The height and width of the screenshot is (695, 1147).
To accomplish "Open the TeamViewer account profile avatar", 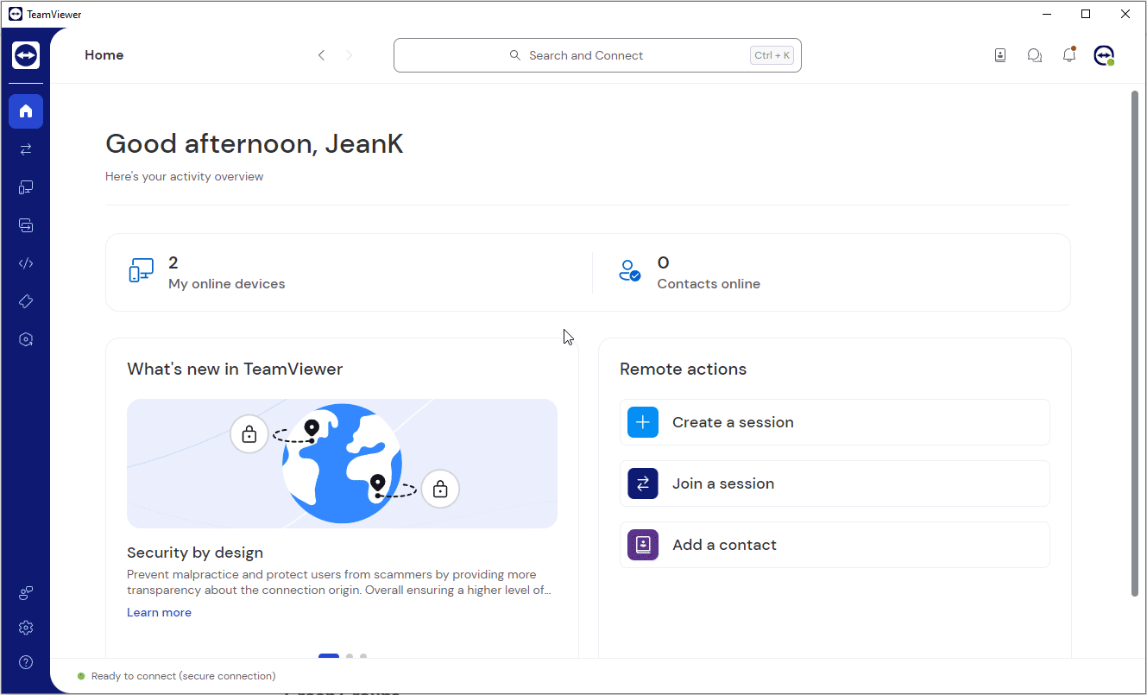I will coord(1105,54).
